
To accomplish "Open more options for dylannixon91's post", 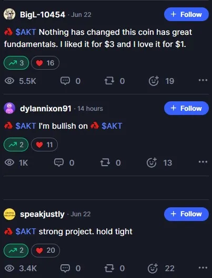I will (203, 162).
